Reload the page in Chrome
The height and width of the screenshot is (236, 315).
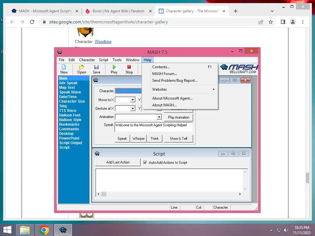tap(32, 22)
